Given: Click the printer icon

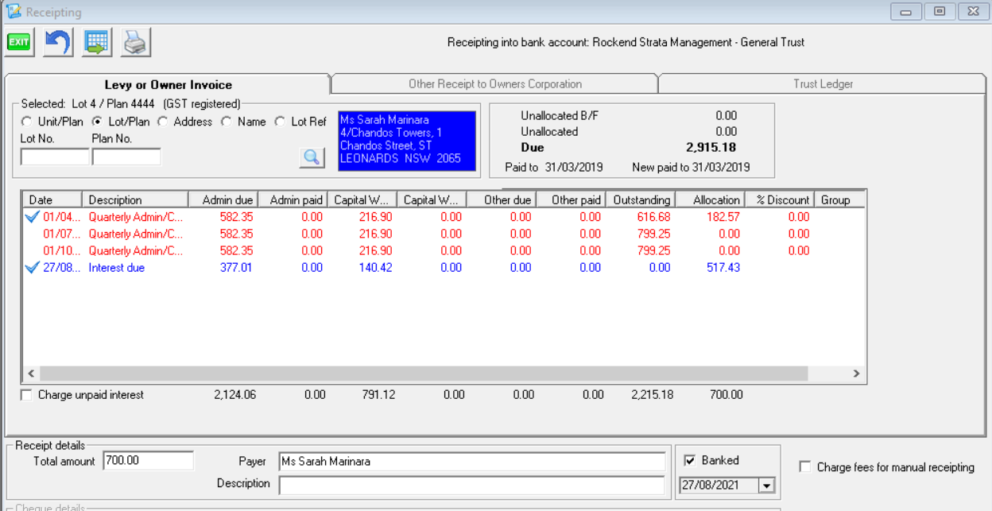Looking at the screenshot, I should point(136,43).
